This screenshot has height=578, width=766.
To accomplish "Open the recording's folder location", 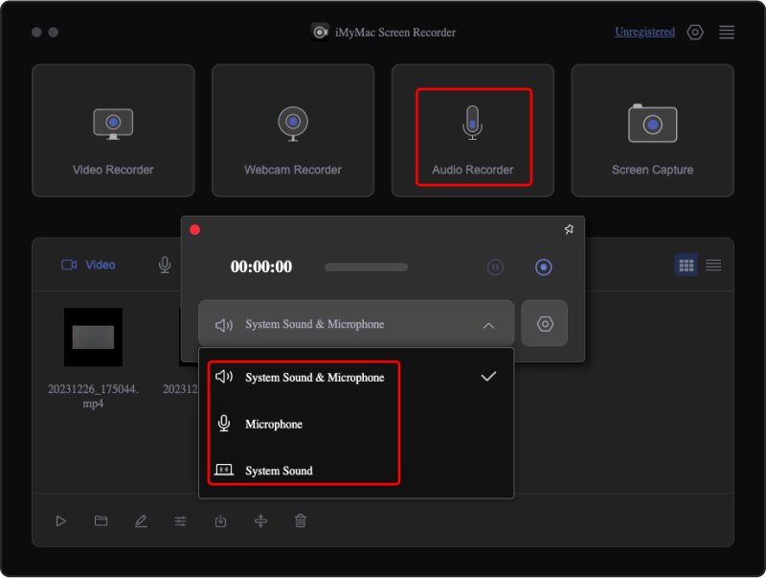I will pyautogui.click(x=101, y=520).
